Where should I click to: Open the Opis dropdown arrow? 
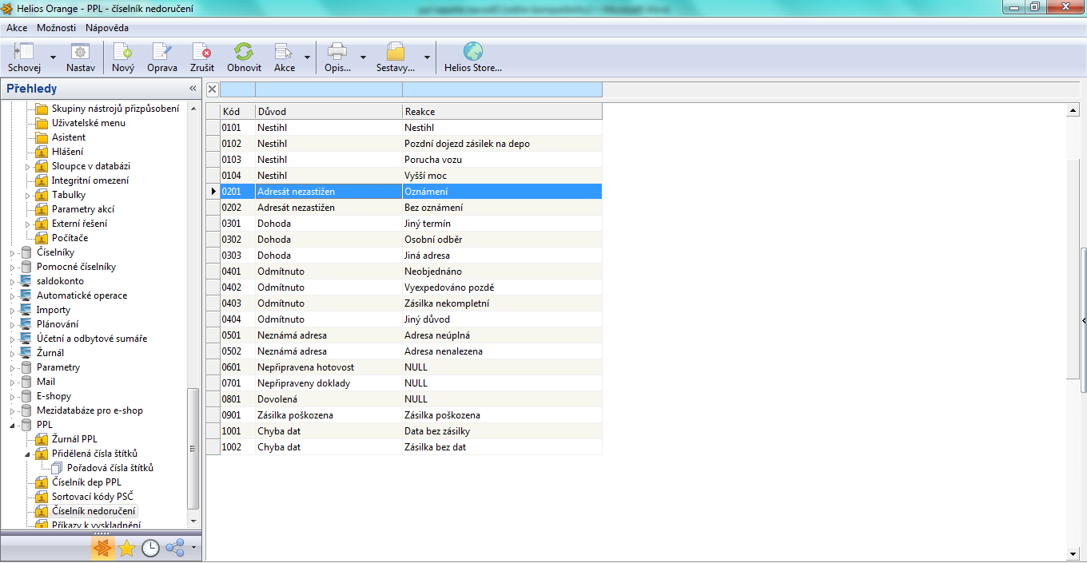click(363, 57)
